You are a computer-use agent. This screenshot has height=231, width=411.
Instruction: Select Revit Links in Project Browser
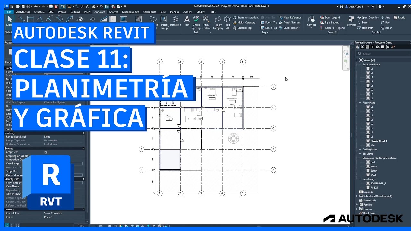[369, 213]
